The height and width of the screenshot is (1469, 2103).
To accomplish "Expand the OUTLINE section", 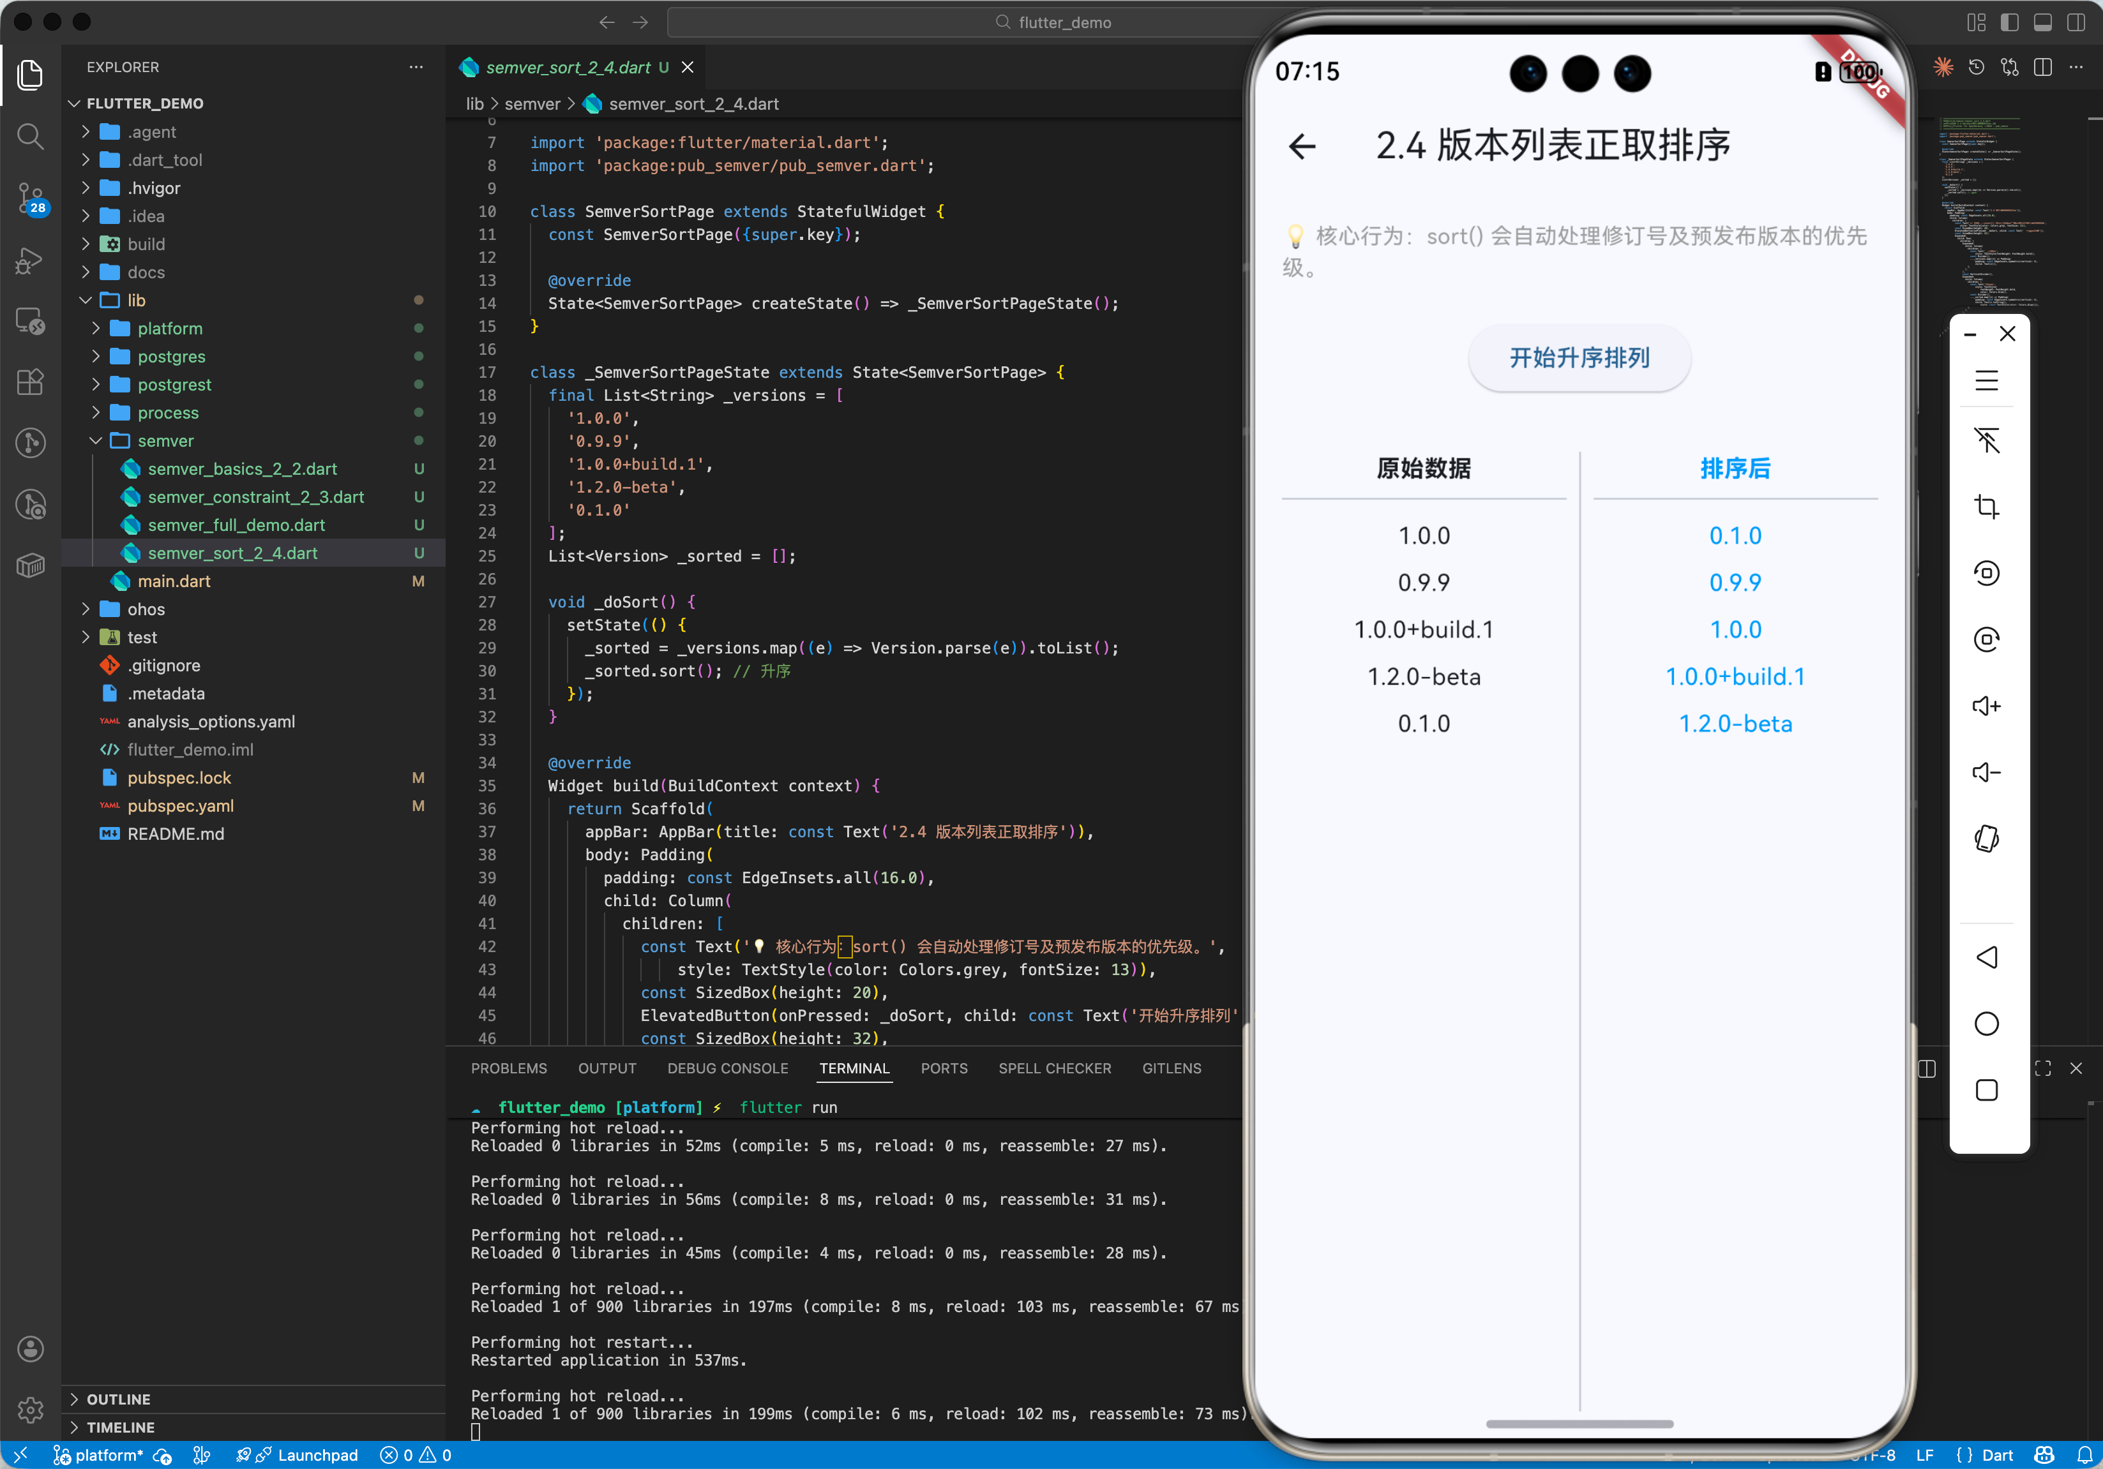I will pyautogui.click(x=118, y=1399).
